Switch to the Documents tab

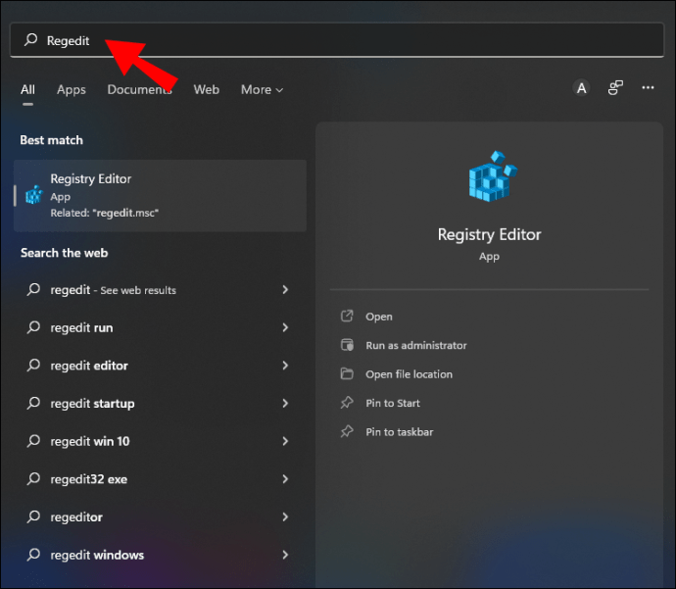140,90
